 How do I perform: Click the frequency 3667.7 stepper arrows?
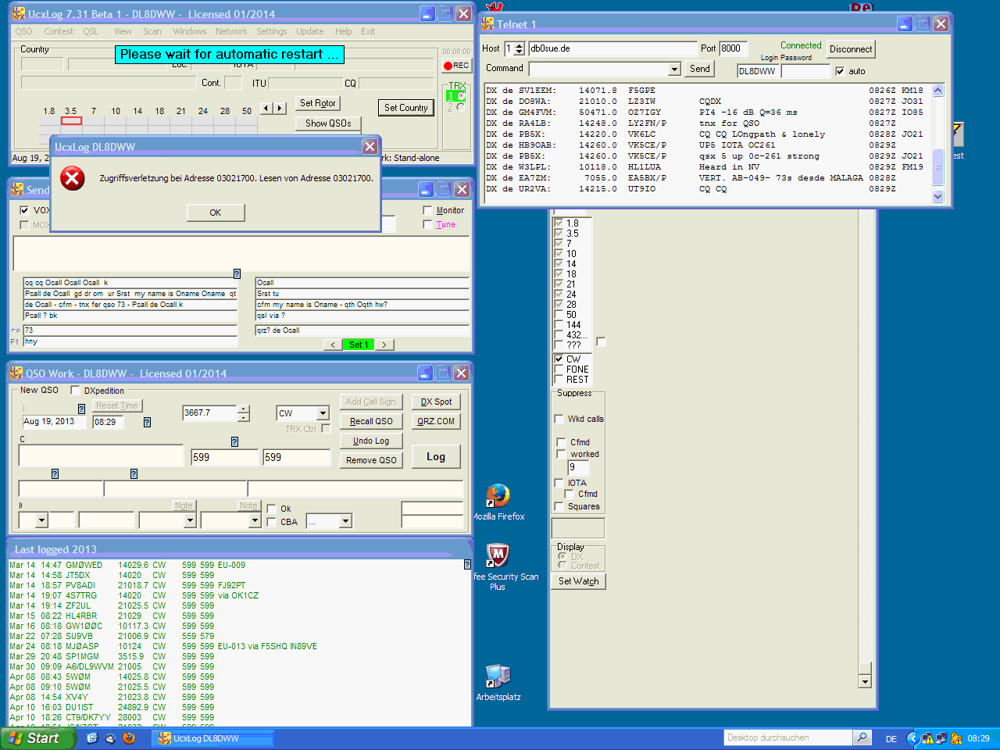pos(244,412)
